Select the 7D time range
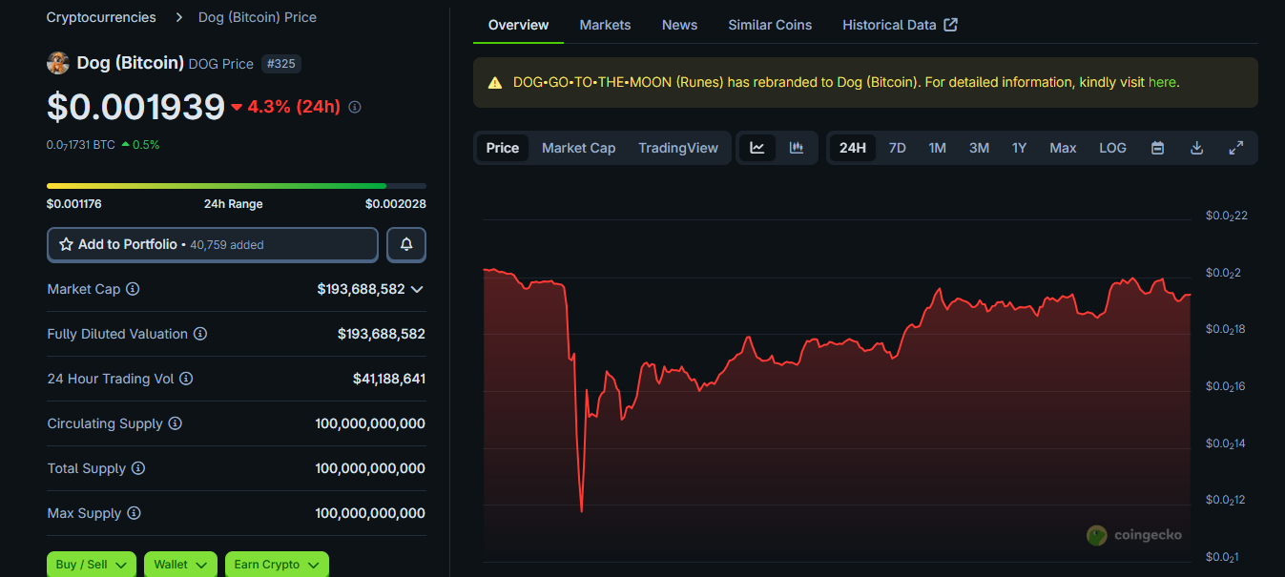Viewport: 1285px width, 577px height. [x=897, y=148]
